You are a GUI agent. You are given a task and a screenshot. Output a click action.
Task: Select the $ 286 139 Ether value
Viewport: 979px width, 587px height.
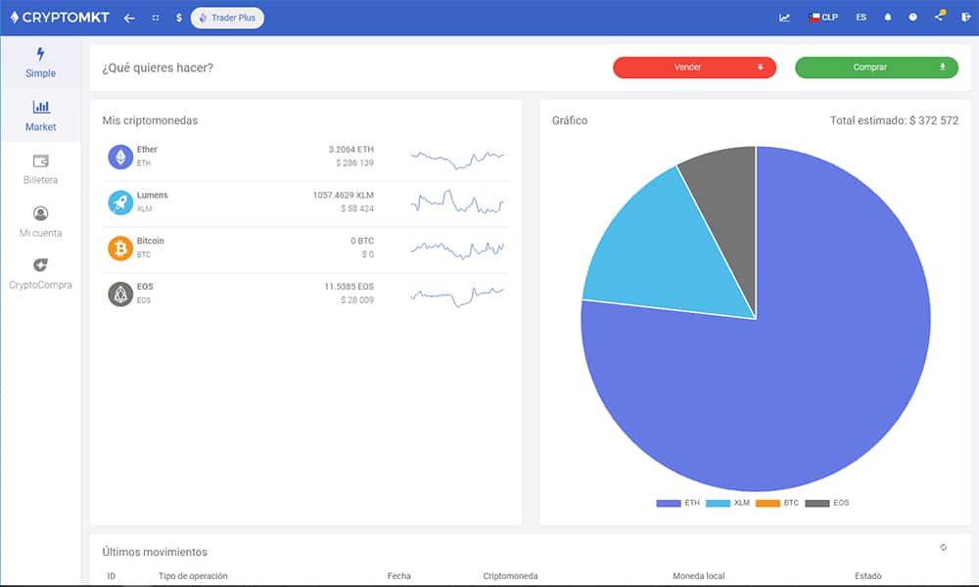[x=354, y=162]
